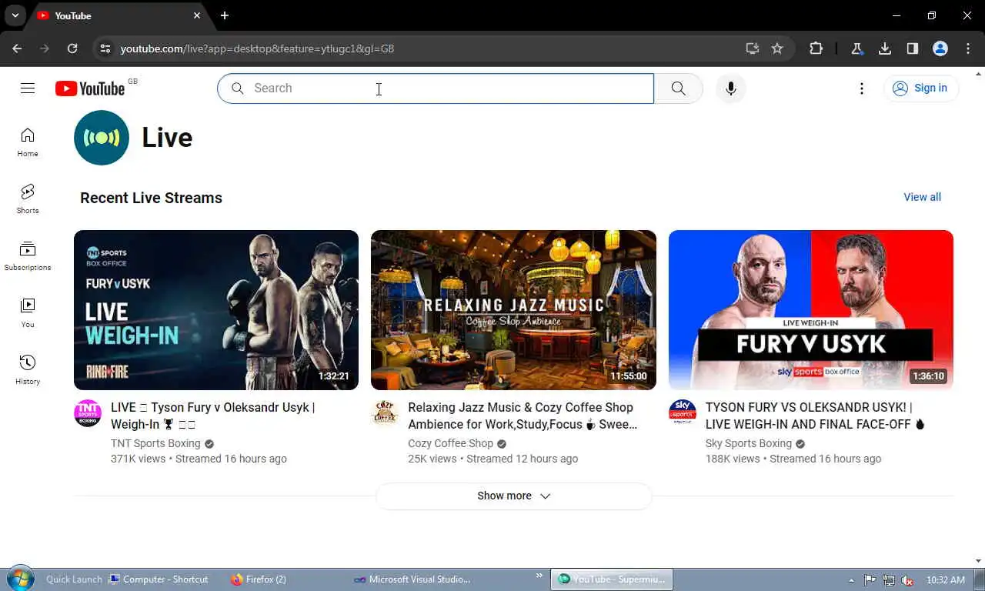Visit TNT Sports Boxing channel name link
This screenshot has height=591, width=985.
(155, 443)
